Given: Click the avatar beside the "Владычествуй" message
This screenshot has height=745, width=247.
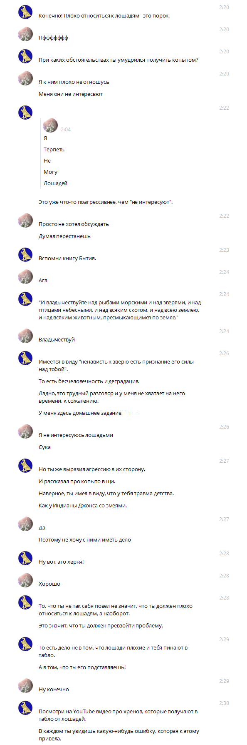Looking at the screenshot, I should click(x=25, y=336).
